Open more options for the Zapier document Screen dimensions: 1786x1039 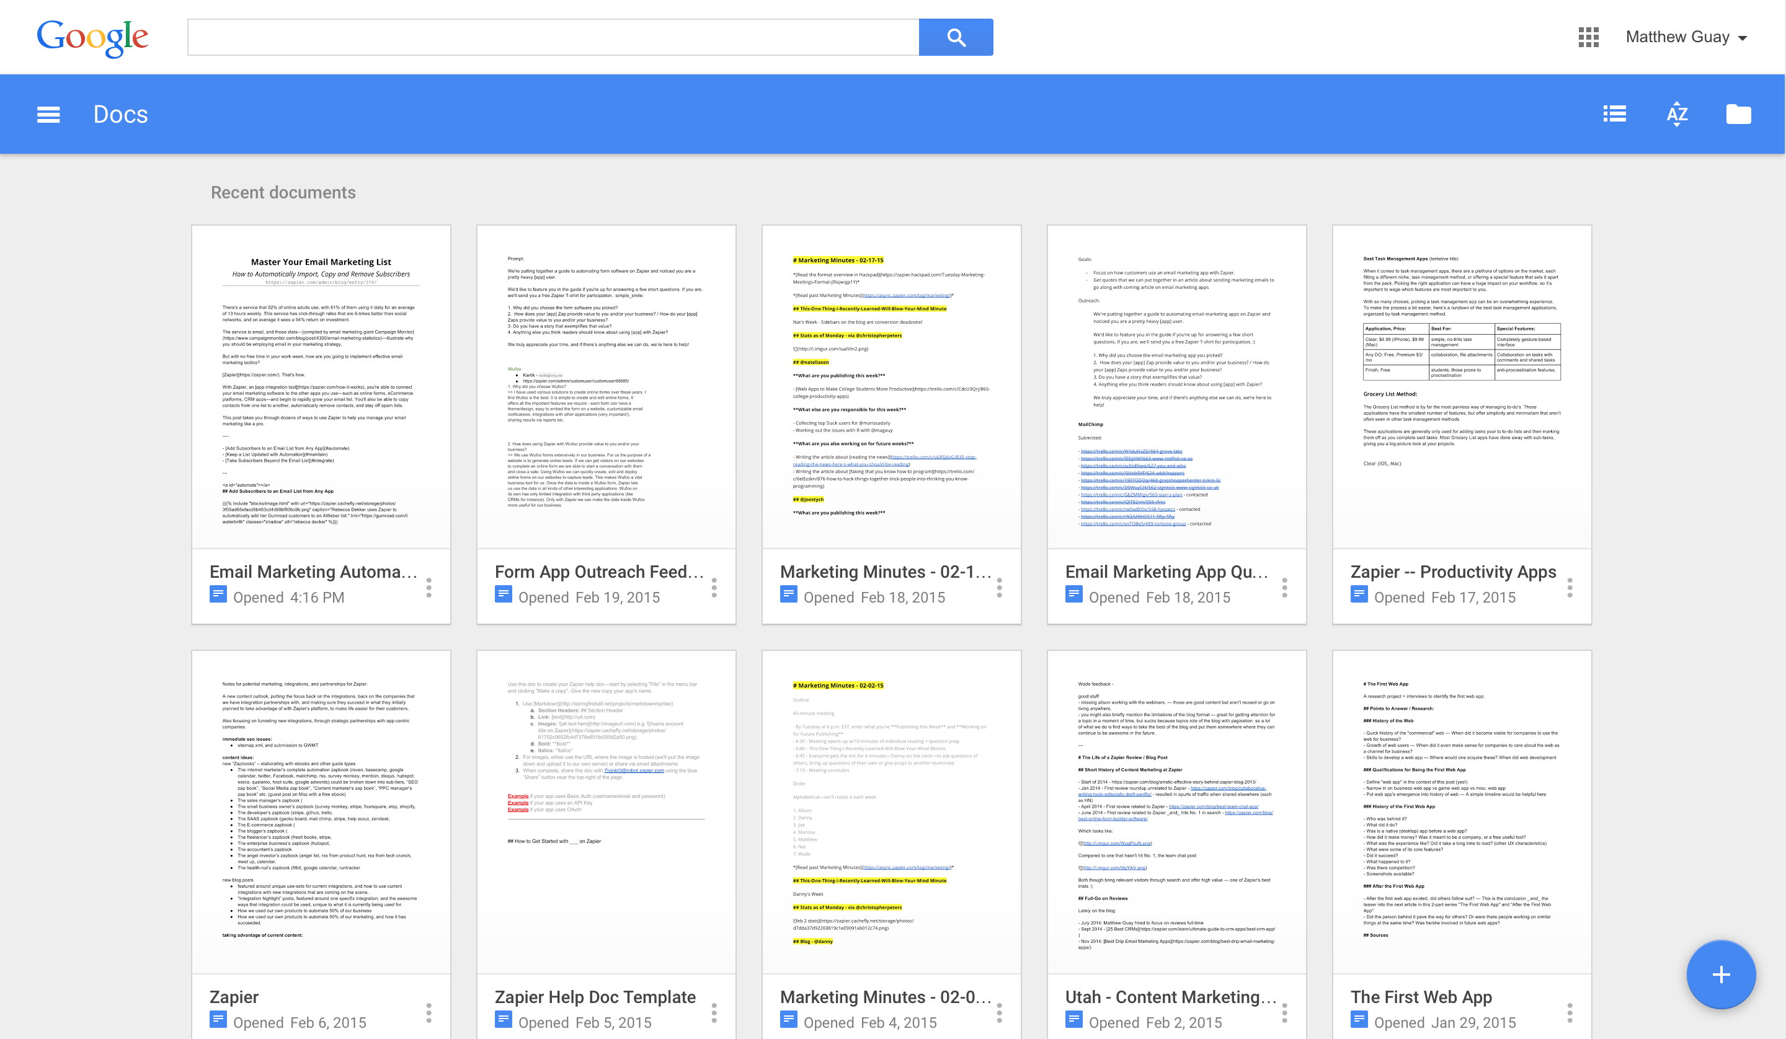429,1013
